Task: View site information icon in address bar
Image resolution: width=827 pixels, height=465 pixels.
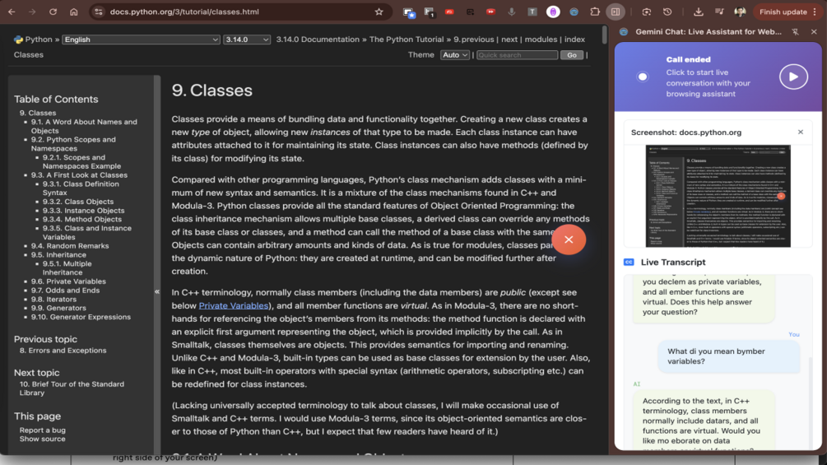Action: (99, 12)
